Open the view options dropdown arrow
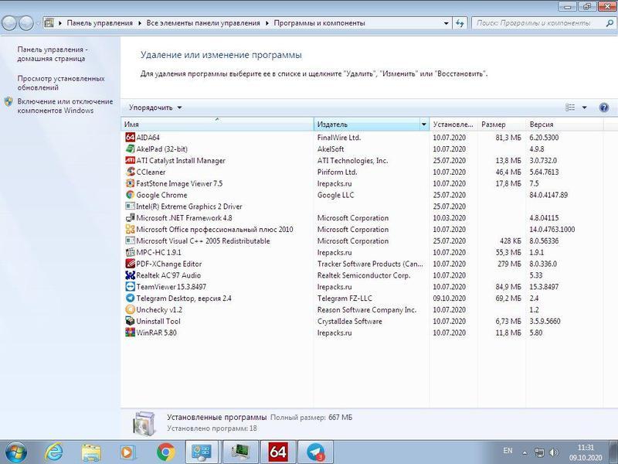Viewport: 618px width, 464px height. (584, 107)
